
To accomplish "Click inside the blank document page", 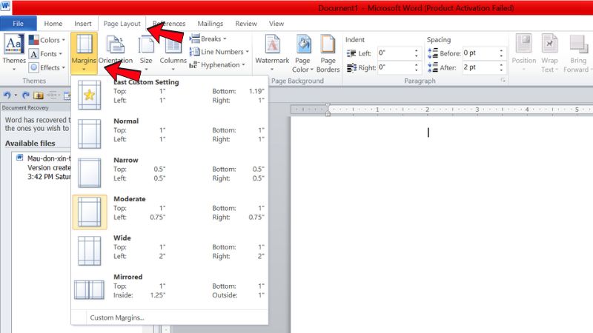I will pos(441,225).
